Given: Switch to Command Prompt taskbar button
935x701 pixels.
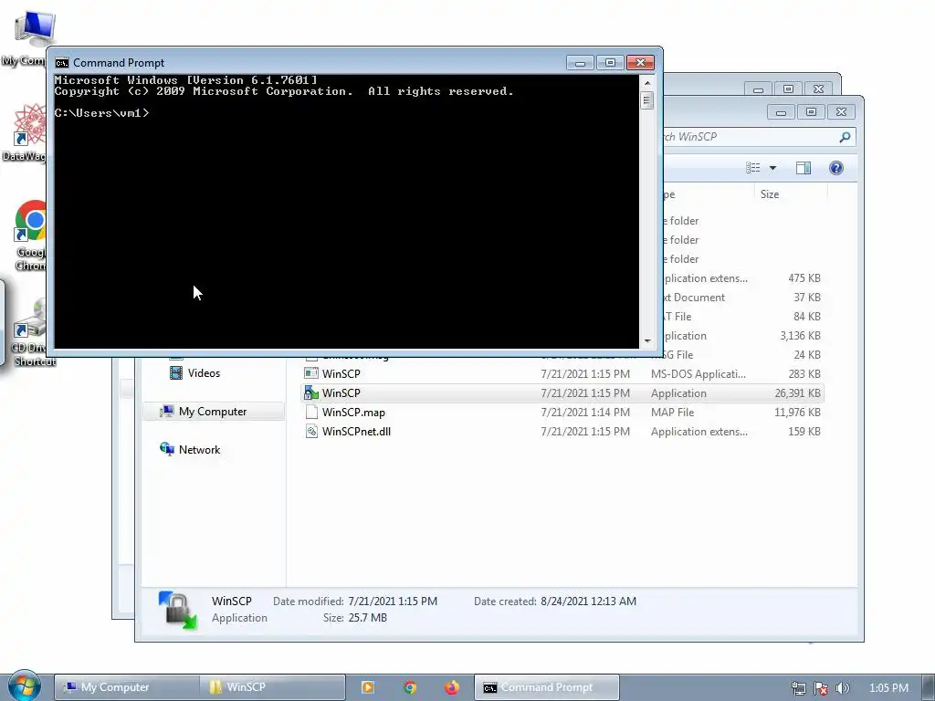Looking at the screenshot, I should pyautogui.click(x=547, y=687).
